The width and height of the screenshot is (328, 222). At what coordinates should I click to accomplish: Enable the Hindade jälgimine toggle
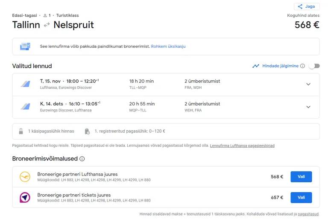point(315,66)
